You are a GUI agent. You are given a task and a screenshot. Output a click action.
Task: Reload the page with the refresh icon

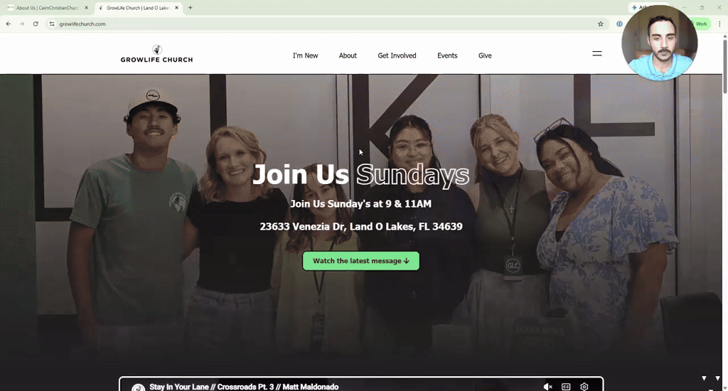[36, 23]
